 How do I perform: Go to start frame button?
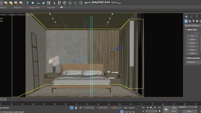tap(143, 107)
